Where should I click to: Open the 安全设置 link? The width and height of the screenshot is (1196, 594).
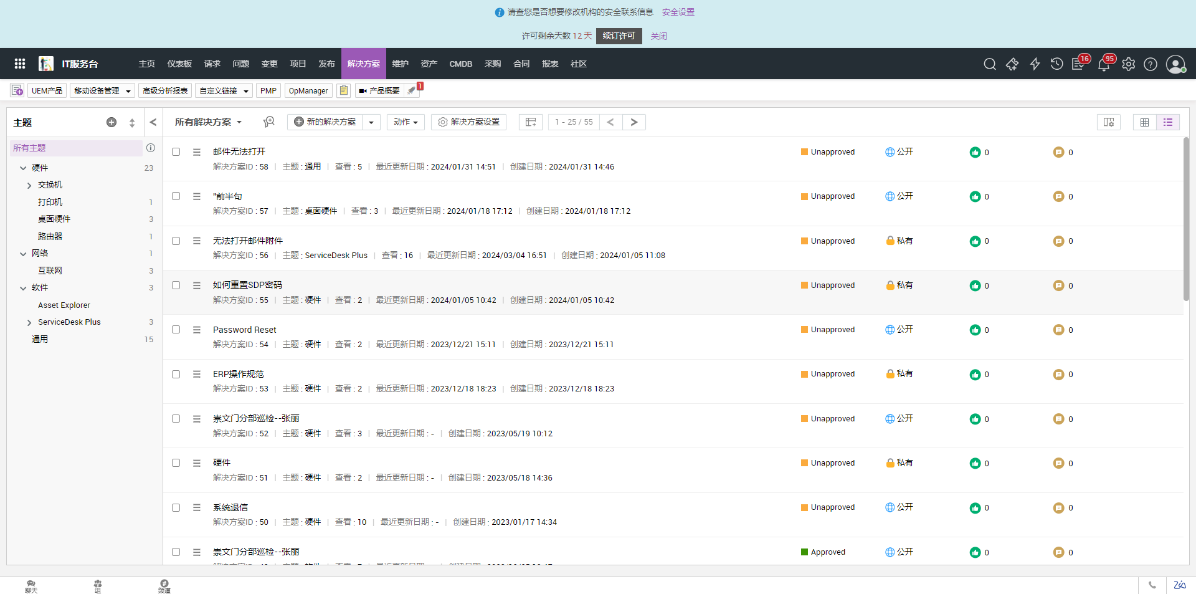point(678,12)
